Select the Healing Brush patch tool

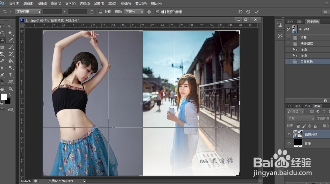pyautogui.click(x=2, y=47)
